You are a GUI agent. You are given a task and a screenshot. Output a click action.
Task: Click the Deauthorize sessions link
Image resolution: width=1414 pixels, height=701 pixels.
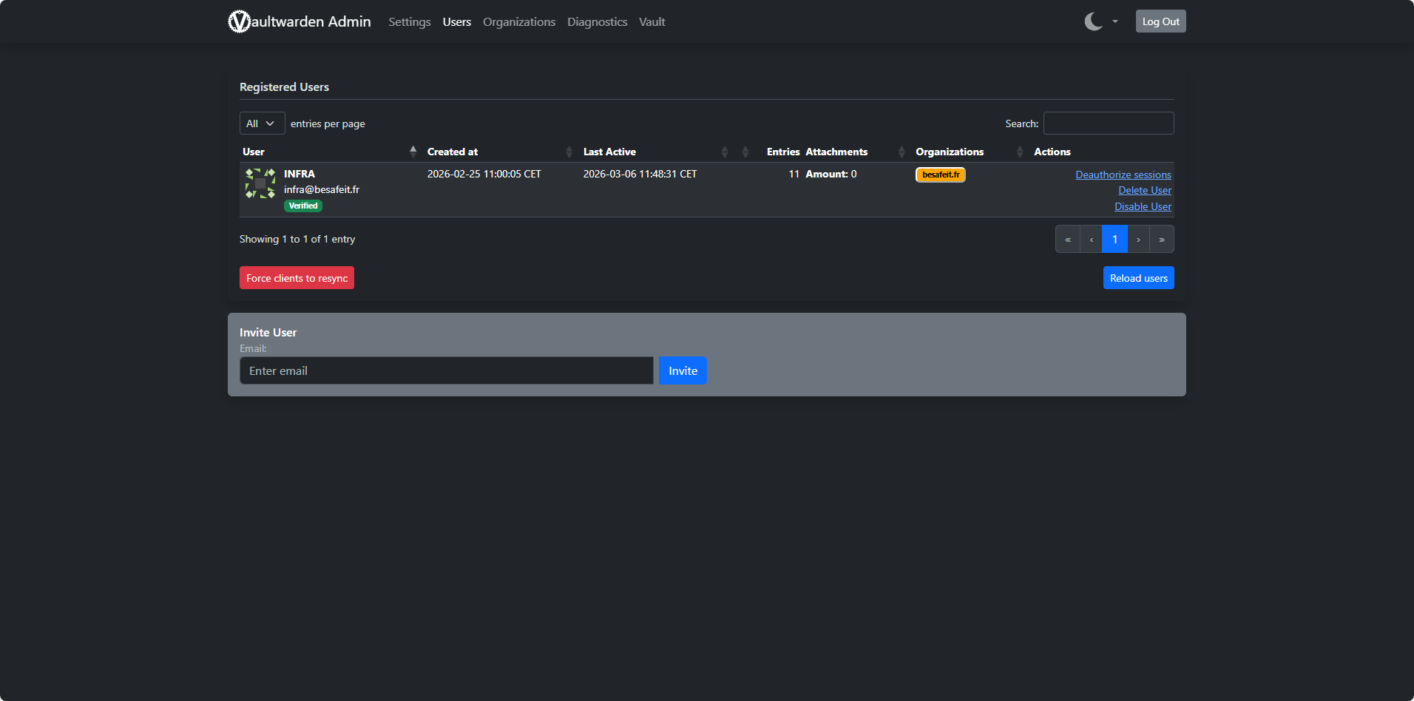(x=1123, y=175)
